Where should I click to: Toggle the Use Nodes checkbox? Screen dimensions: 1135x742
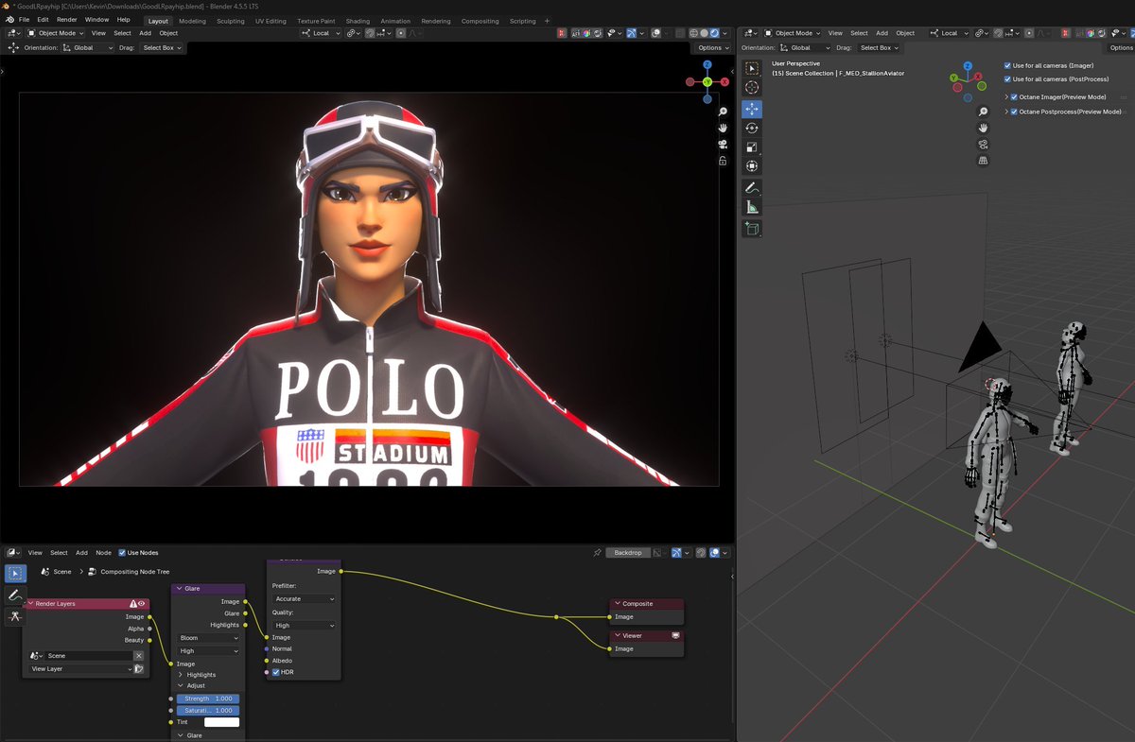pos(122,552)
